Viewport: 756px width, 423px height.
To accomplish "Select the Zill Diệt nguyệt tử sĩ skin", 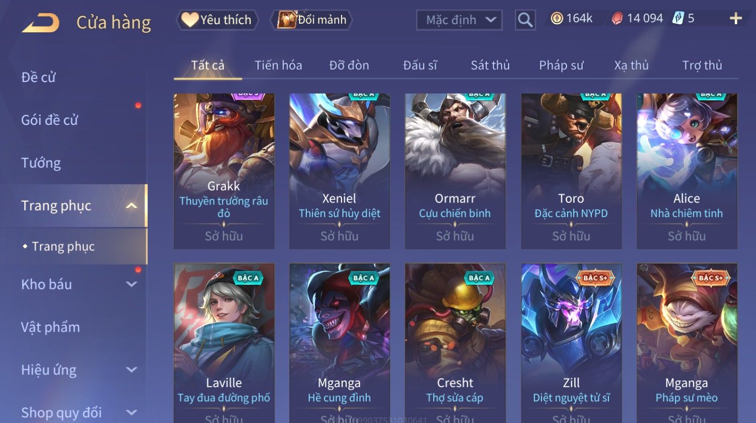I will [x=571, y=342].
